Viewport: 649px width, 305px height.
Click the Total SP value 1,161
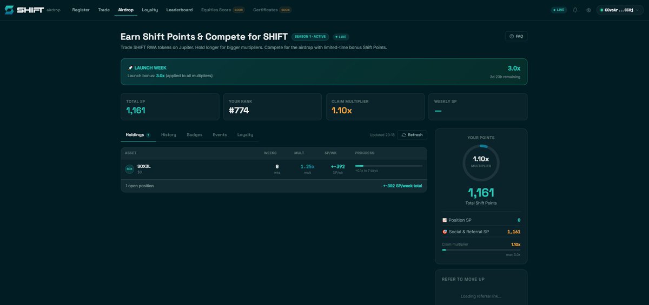tap(136, 110)
